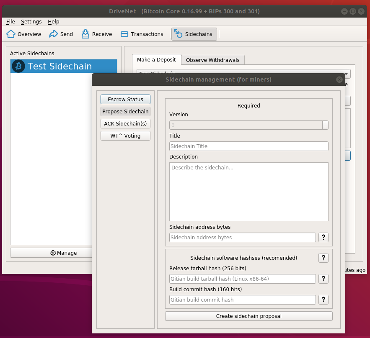
Task: Switch to the Make a Deposit tab
Action: (x=156, y=59)
